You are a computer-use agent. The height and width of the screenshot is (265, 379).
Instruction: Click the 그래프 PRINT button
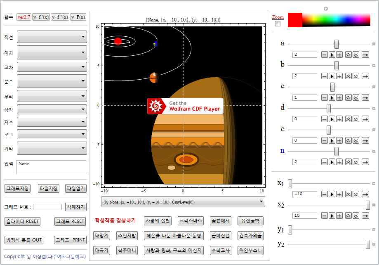pos(70,240)
